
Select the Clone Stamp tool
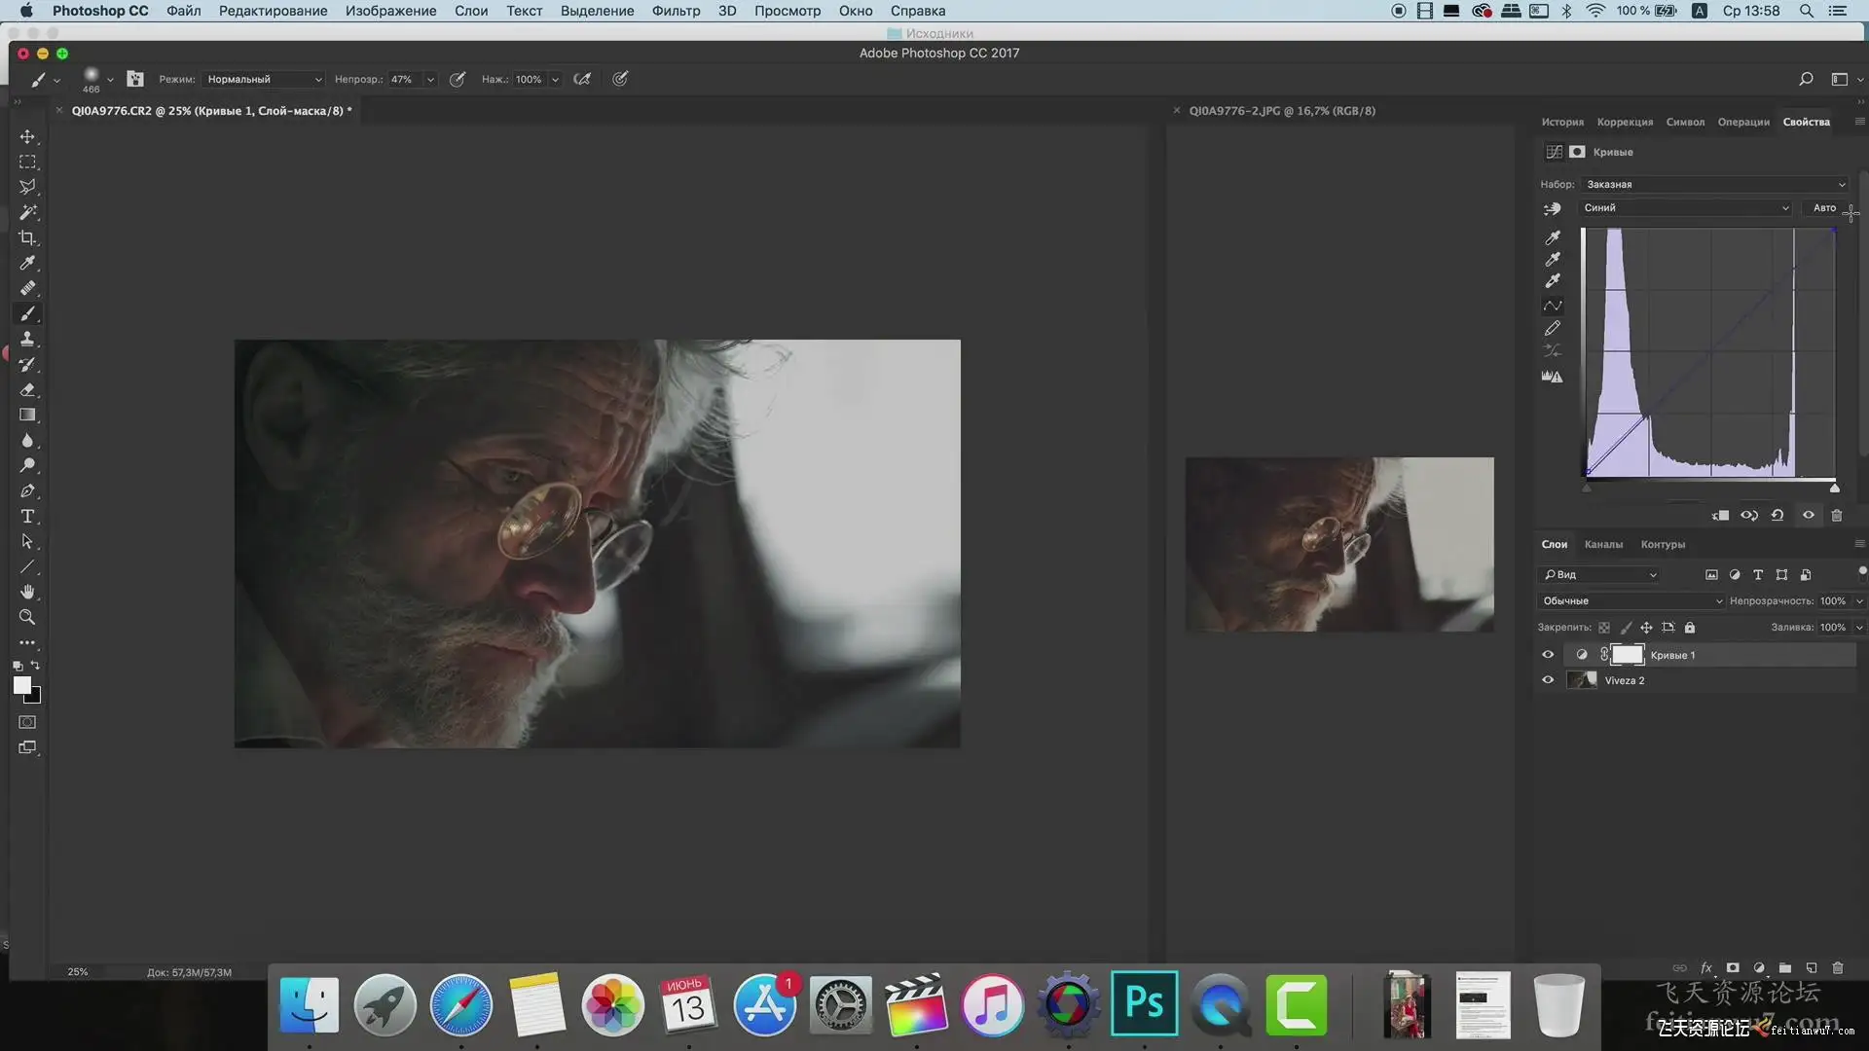click(27, 339)
